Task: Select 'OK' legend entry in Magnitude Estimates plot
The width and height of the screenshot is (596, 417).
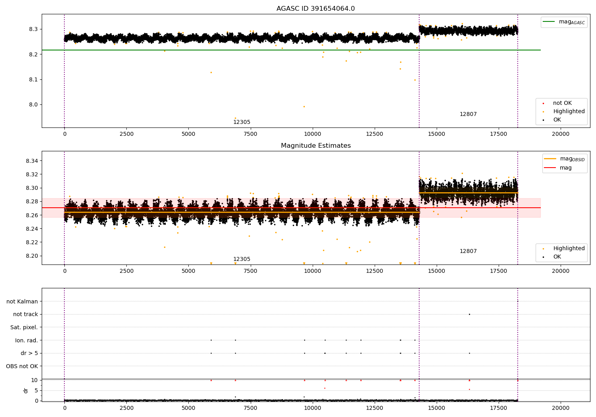Action: click(552, 257)
